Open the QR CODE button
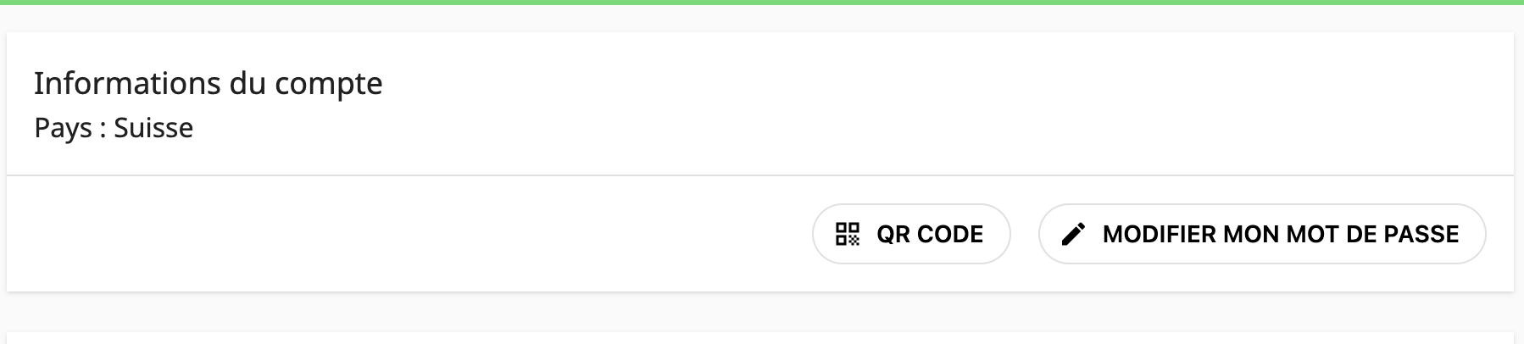The image size is (1524, 344). click(911, 234)
